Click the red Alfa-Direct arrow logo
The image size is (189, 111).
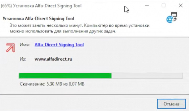tap(10, 48)
